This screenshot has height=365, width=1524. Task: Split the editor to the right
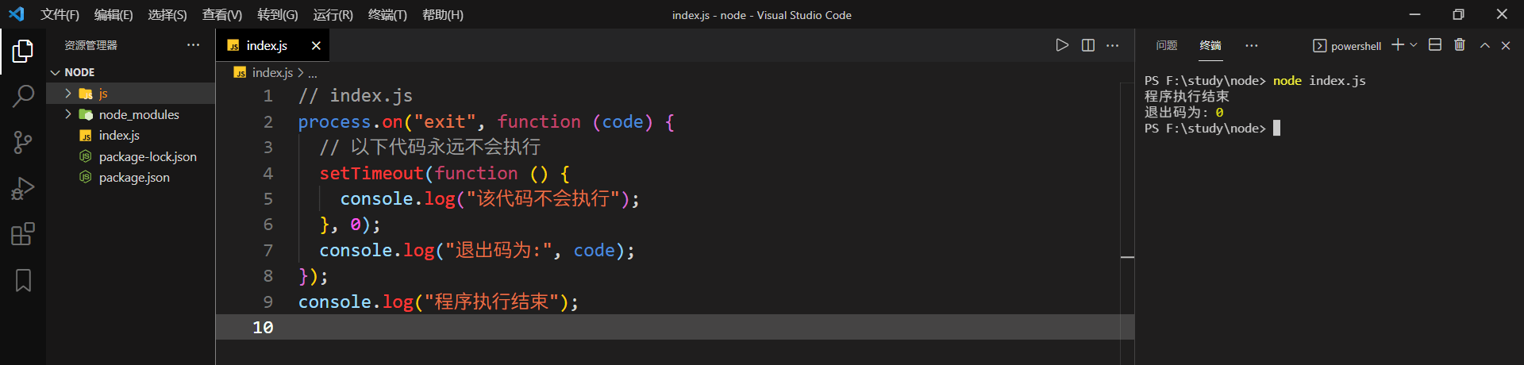click(x=1087, y=46)
